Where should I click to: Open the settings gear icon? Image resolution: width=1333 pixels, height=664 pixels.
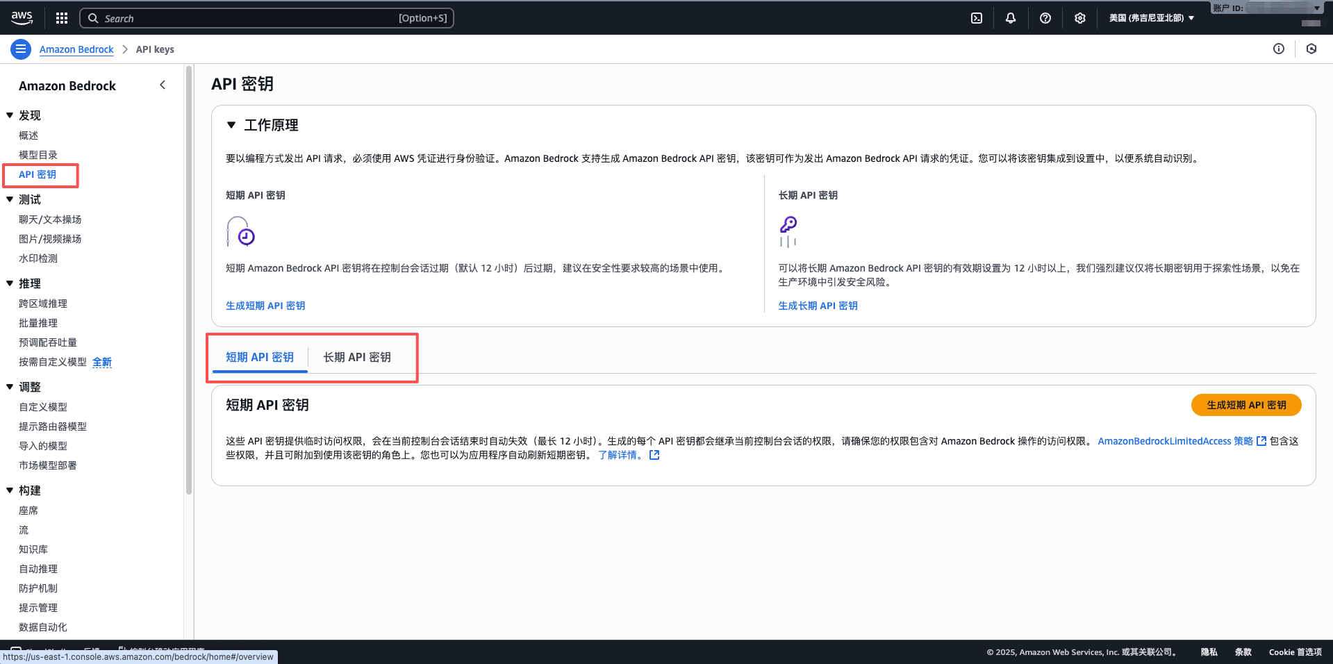click(x=1079, y=18)
